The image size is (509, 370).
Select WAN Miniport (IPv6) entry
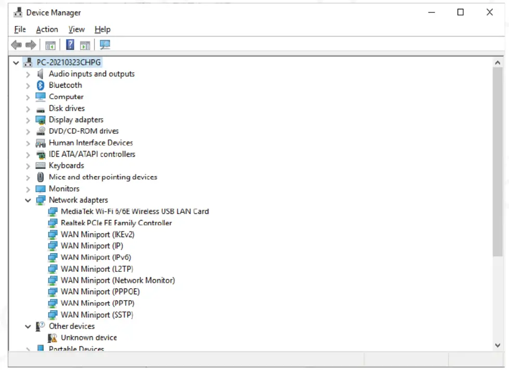click(x=96, y=257)
